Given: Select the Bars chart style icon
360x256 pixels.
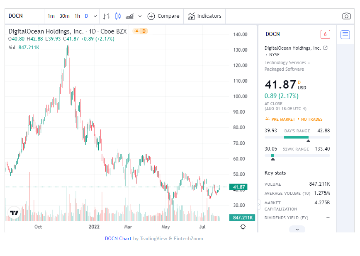Looking at the screenshot, I should click(x=106, y=16).
